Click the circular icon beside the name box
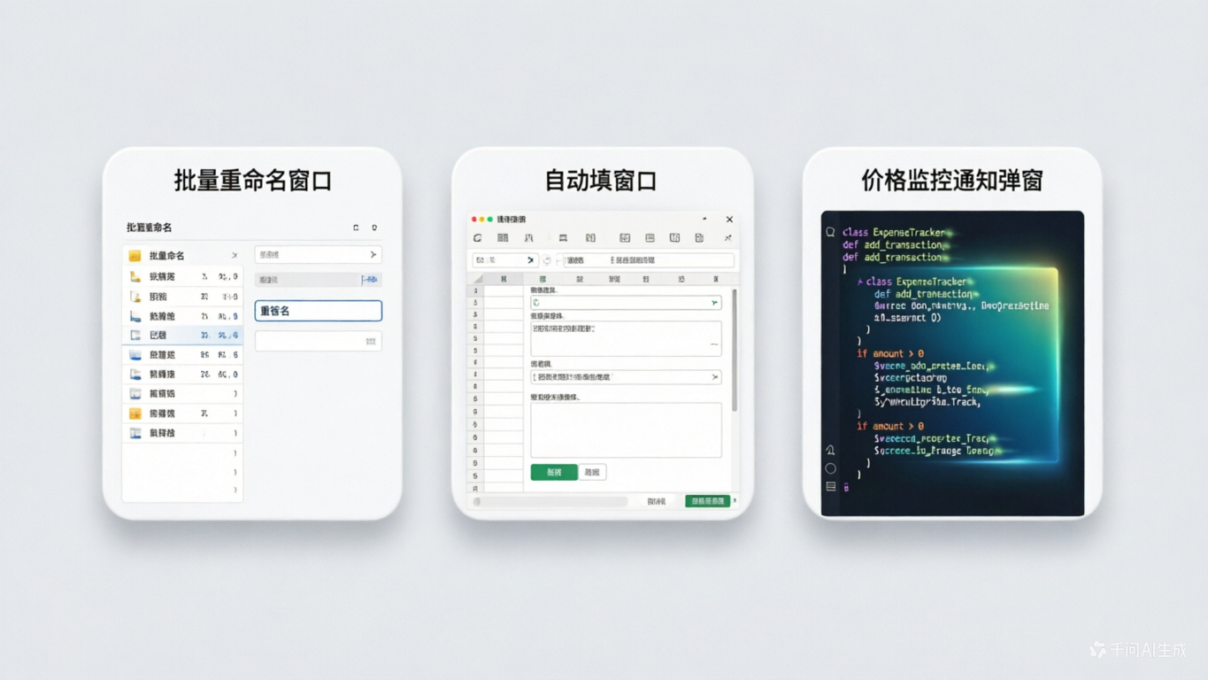The width and height of the screenshot is (1208, 680). [x=547, y=260]
